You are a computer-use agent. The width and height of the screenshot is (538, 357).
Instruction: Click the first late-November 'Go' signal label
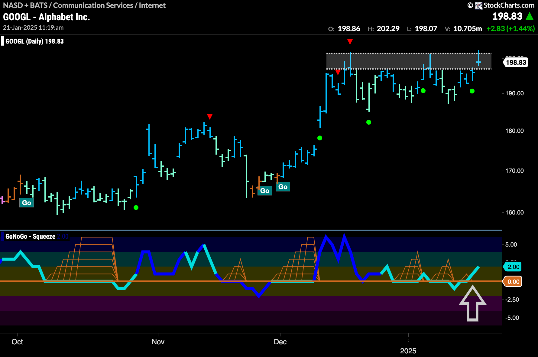pos(265,191)
